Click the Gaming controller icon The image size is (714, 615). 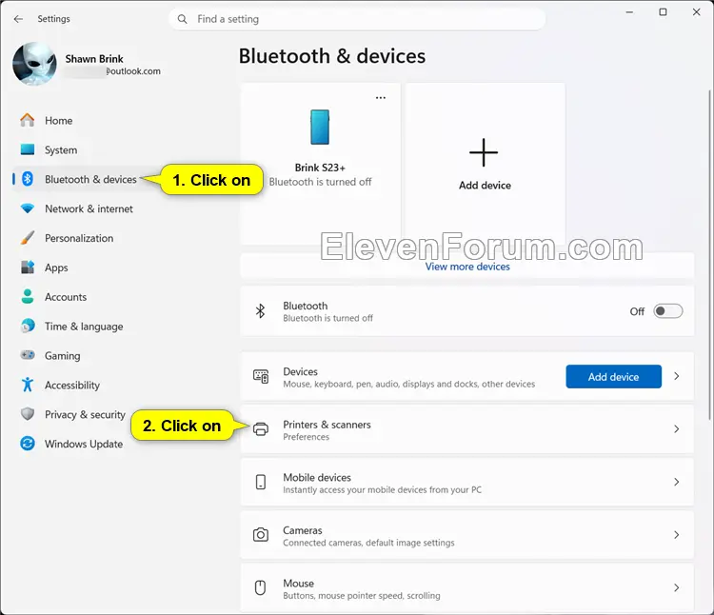point(28,355)
